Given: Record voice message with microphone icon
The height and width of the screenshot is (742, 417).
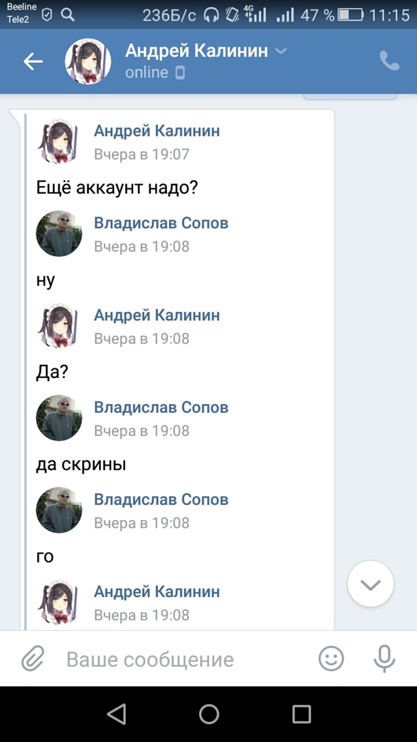Looking at the screenshot, I should [384, 660].
